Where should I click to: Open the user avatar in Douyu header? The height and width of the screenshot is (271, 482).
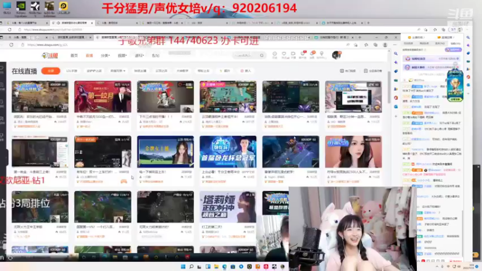pyautogui.click(x=336, y=55)
